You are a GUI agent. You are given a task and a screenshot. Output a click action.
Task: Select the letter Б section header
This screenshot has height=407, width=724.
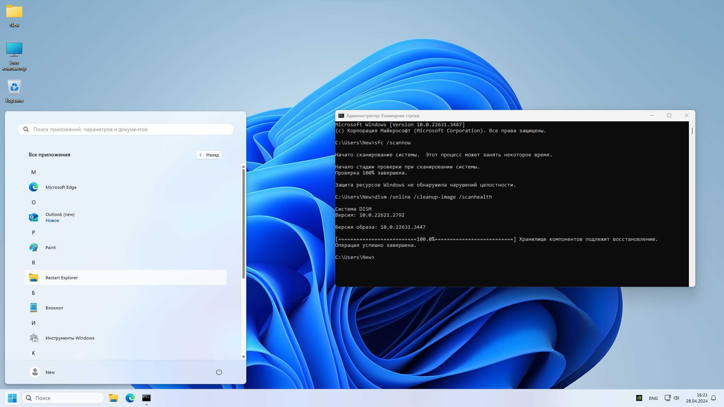coord(34,293)
